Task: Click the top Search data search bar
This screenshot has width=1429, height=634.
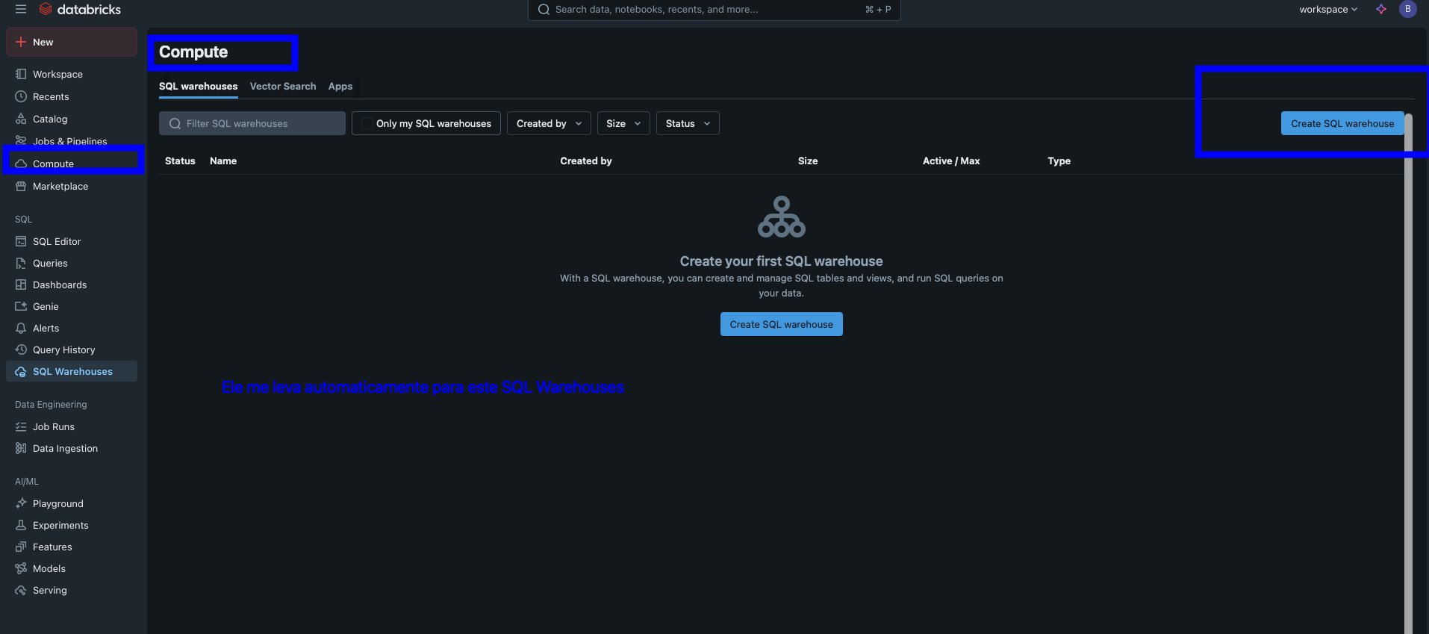Action: 714,10
